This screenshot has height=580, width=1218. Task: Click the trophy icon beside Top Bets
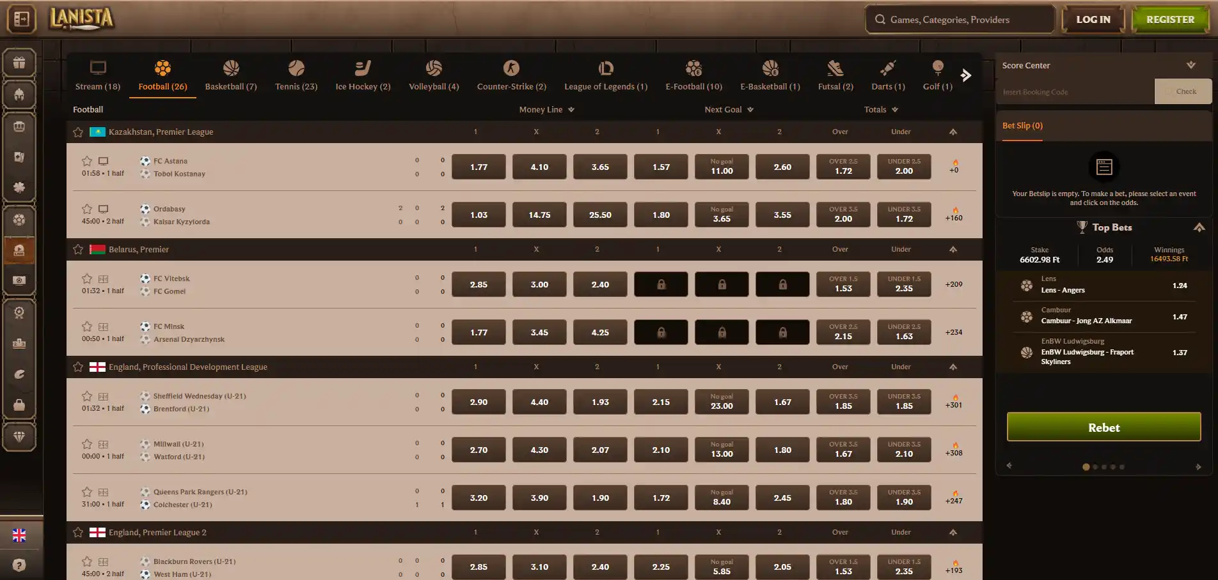[1082, 227]
